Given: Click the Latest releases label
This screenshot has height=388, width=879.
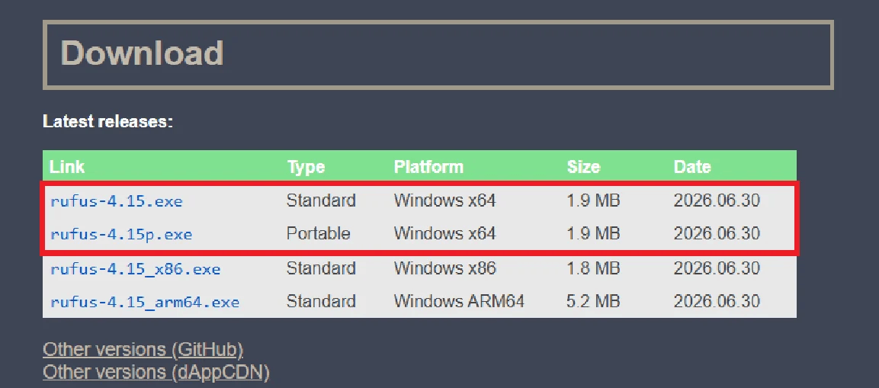Looking at the screenshot, I should click(108, 121).
